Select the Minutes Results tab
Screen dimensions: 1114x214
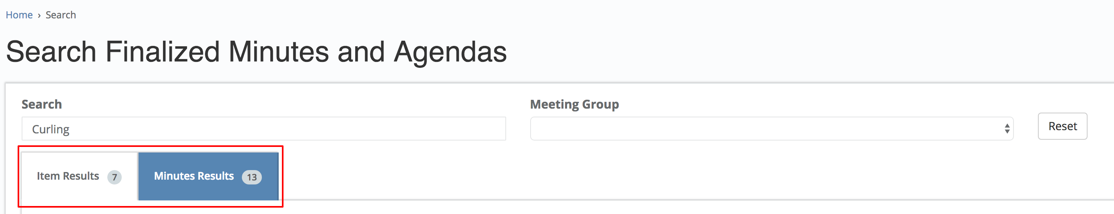click(x=208, y=176)
